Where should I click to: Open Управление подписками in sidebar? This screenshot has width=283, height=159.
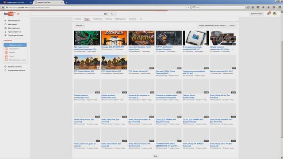[17, 70]
